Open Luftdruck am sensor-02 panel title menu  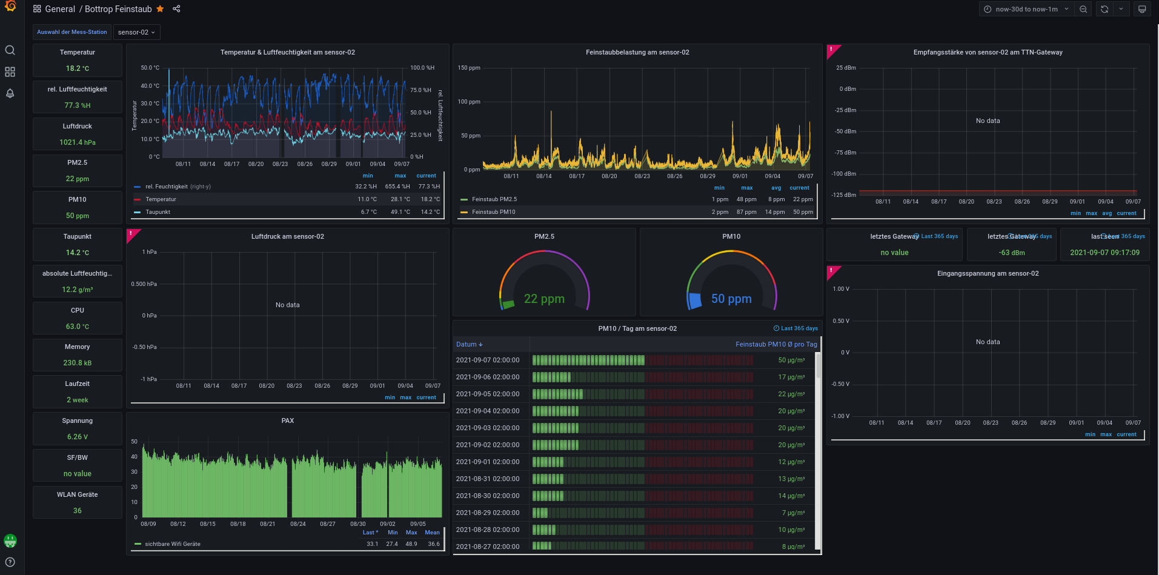pos(288,236)
